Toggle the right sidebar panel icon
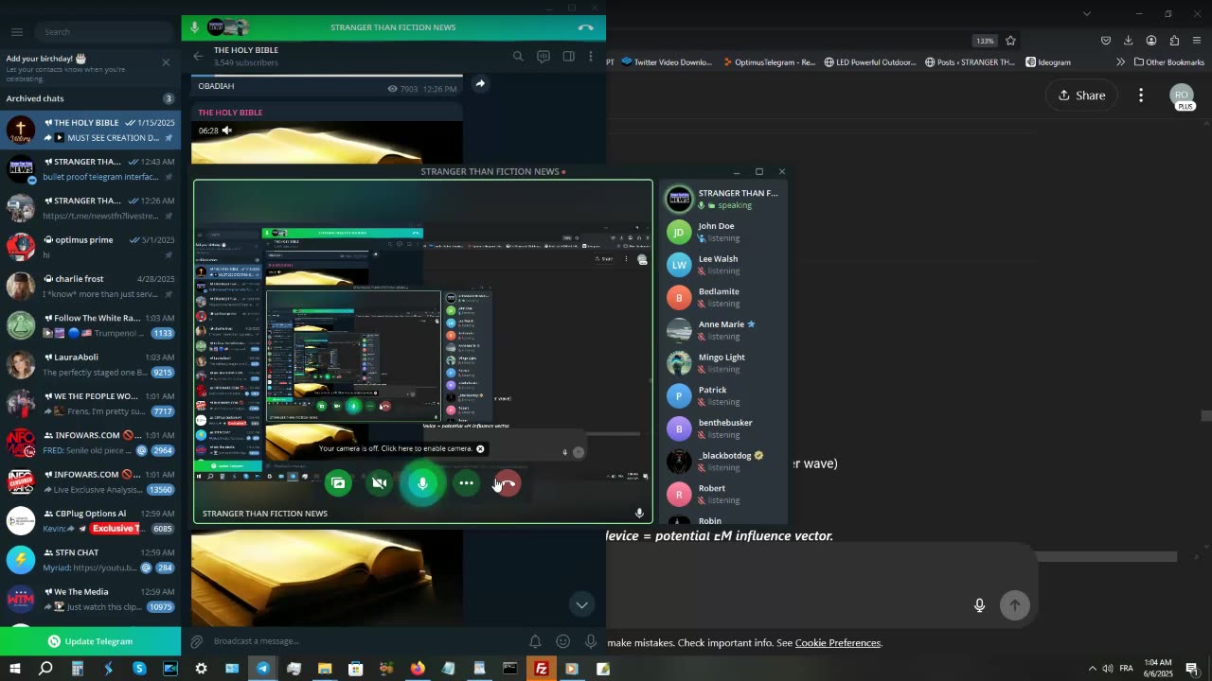The image size is (1212, 681). (568, 57)
